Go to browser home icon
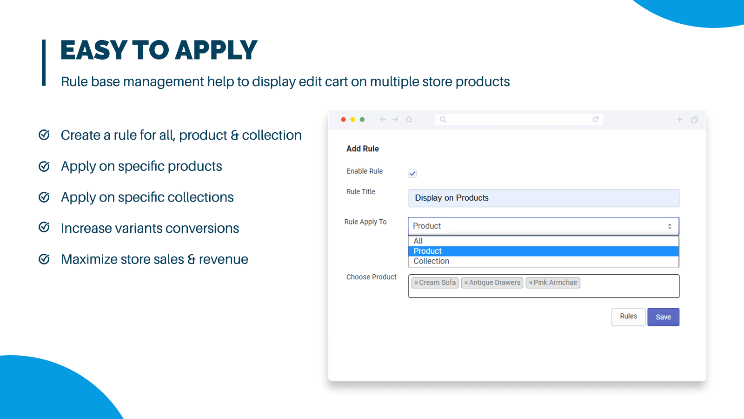The image size is (744, 419). click(409, 120)
